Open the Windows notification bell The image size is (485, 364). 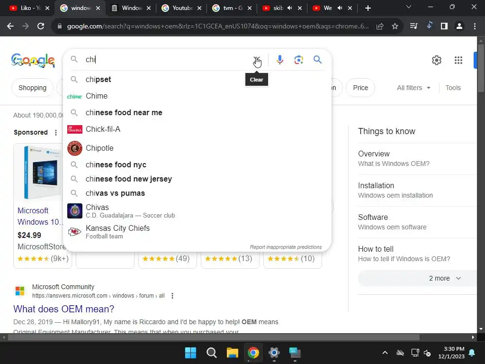pyautogui.click(x=472, y=353)
